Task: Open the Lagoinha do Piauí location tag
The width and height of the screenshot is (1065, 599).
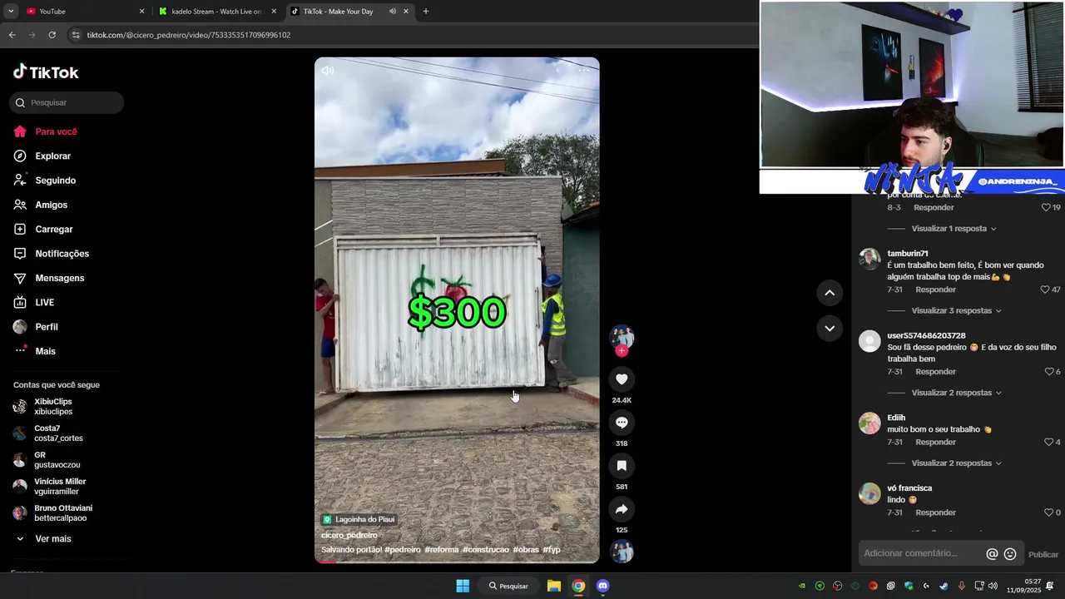Action: tap(359, 519)
